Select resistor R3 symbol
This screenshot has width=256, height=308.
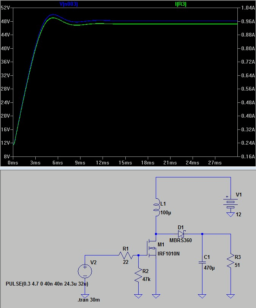point(231,261)
